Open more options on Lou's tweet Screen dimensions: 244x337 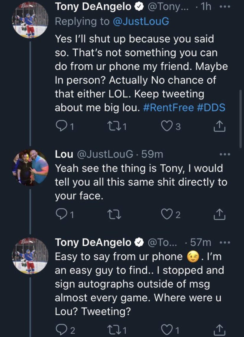225,154
